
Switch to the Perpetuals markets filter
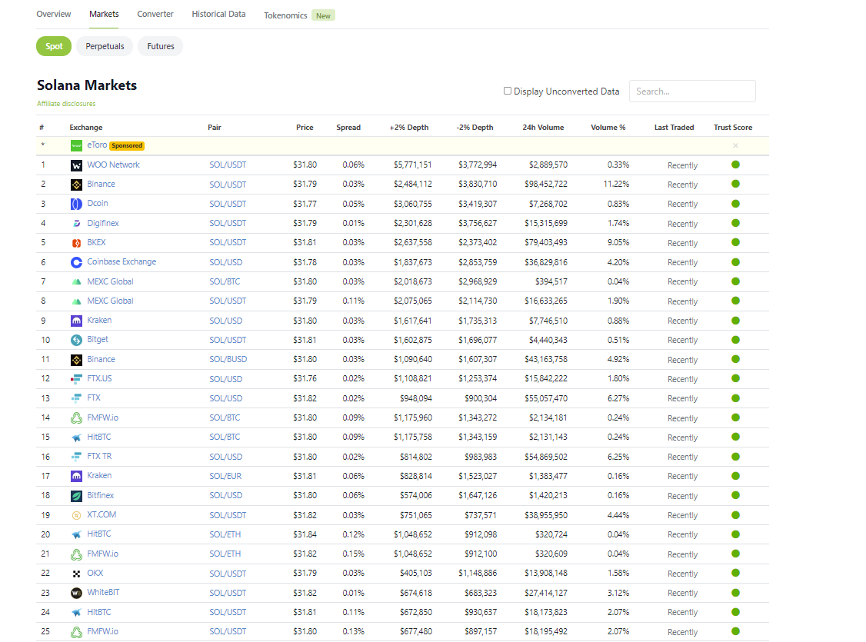coord(105,46)
